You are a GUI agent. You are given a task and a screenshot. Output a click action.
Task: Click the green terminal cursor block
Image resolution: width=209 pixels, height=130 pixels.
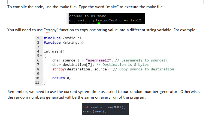[99, 23]
